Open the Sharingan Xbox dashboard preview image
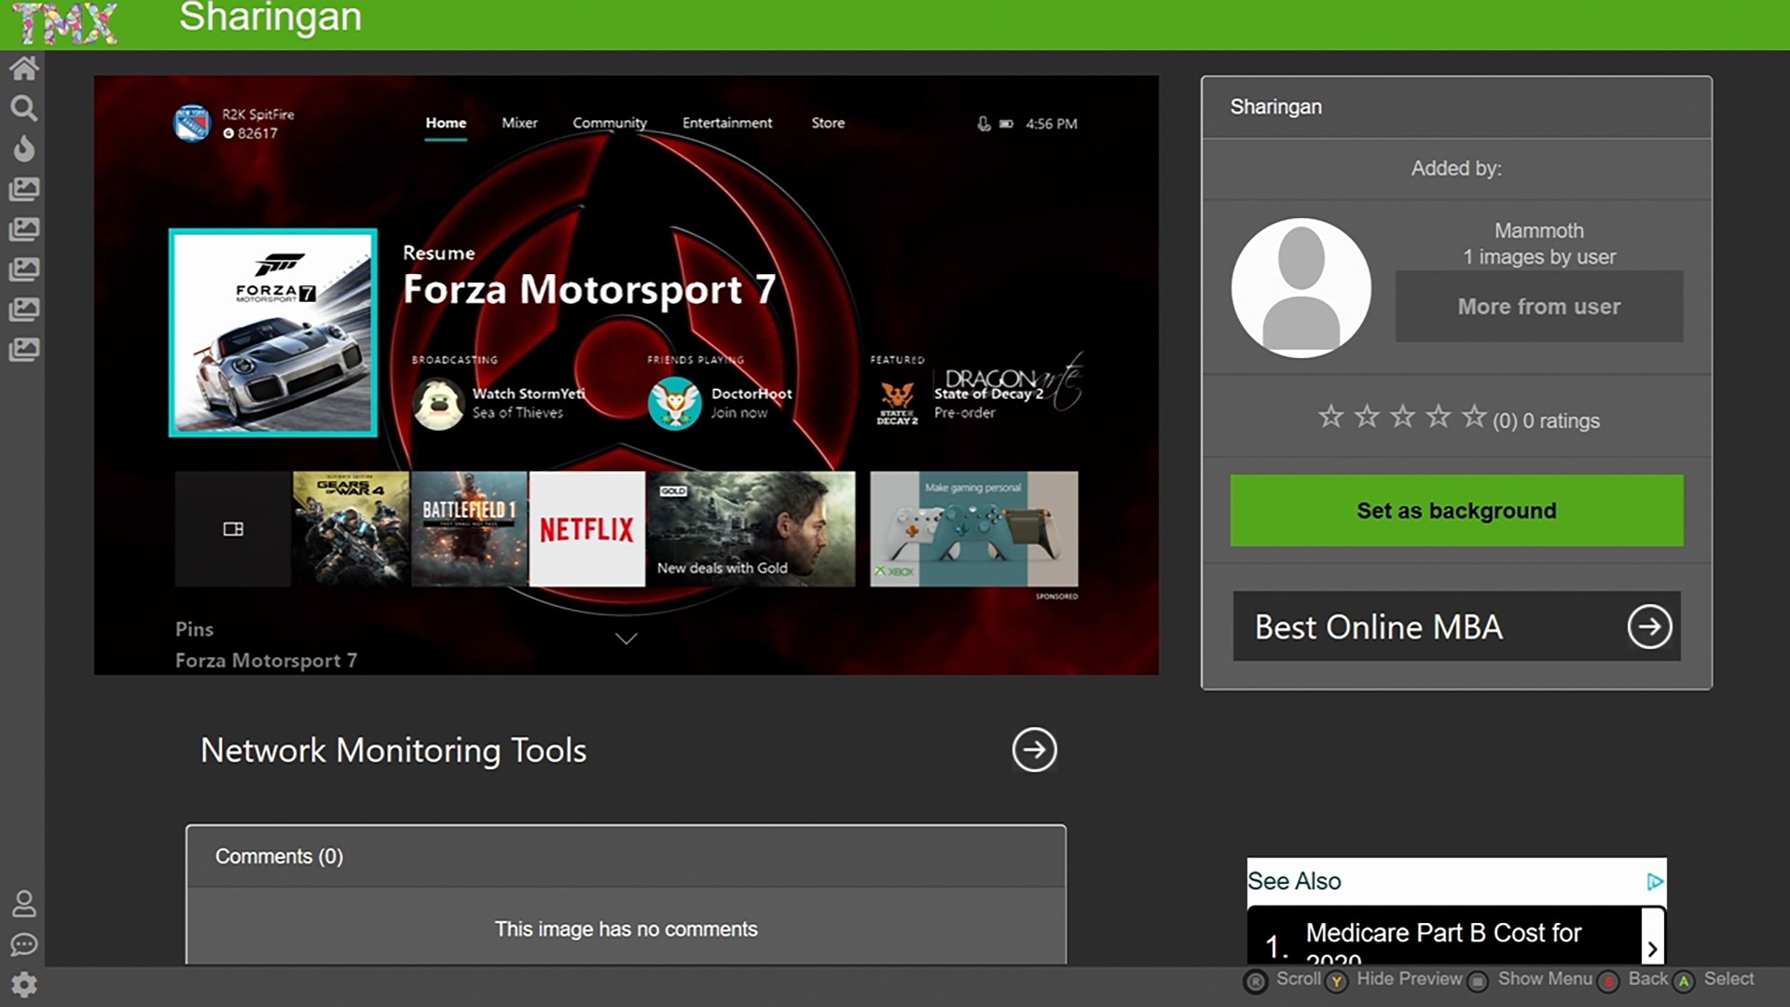 (x=626, y=375)
